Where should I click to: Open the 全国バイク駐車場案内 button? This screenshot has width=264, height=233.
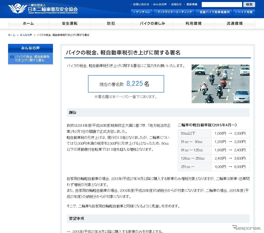pyautogui.click(x=214, y=12)
